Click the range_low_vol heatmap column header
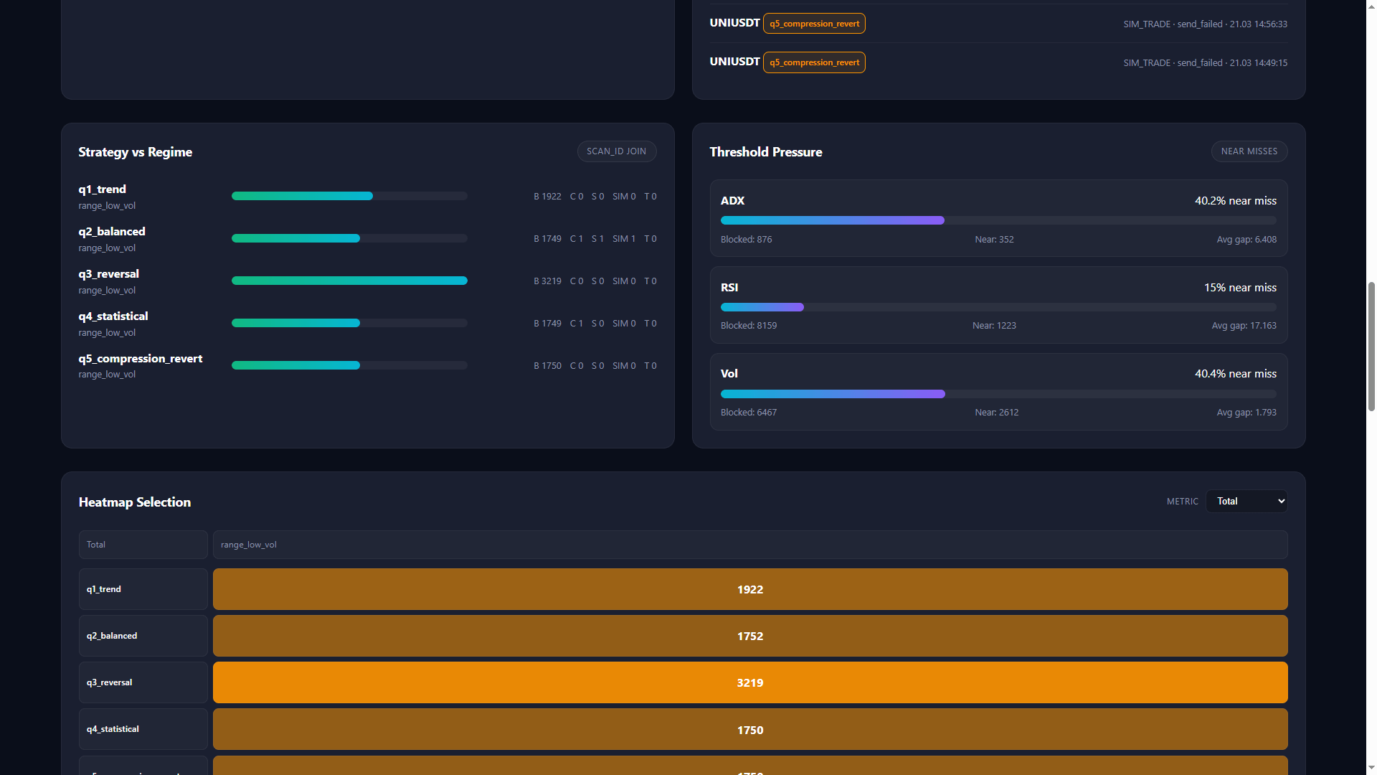The height and width of the screenshot is (775, 1377). click(x=749, y=545)
